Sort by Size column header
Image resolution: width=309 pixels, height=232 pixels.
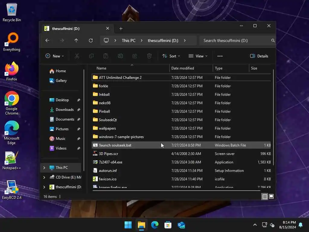[260, 68]
